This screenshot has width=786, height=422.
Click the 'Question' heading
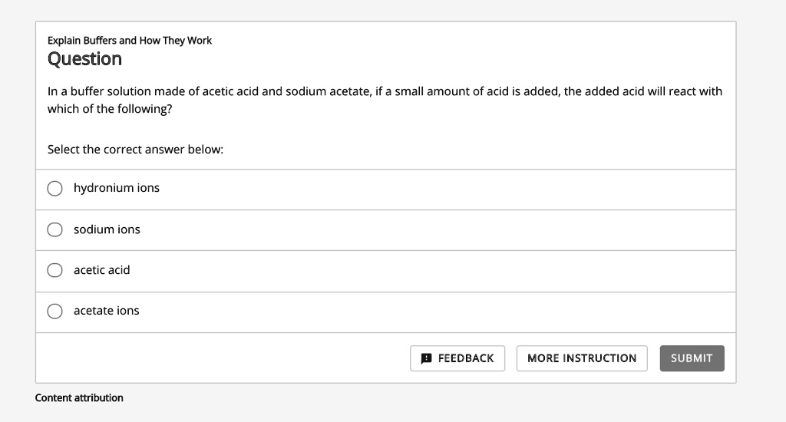84,59
